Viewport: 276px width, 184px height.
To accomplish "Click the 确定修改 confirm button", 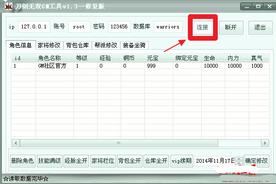I will tap(257, 161).
